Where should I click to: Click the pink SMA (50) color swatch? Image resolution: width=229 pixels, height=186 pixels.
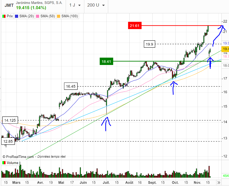[38, 16]
